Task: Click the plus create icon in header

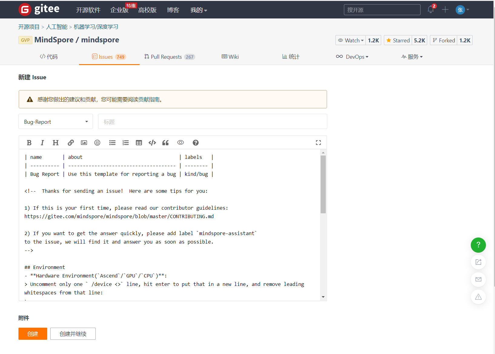Action: click(445, 10)
